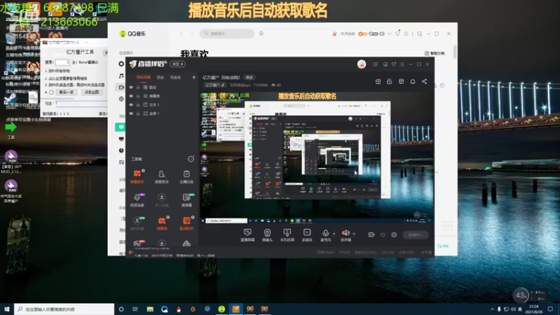Edit the 亿万僵尸 category pencil tag

tap(215, 85)
